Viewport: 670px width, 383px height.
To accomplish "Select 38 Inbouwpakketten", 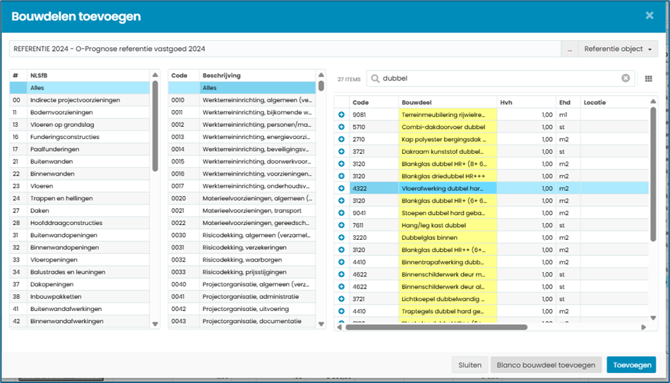I will click(x=80, y=296).
